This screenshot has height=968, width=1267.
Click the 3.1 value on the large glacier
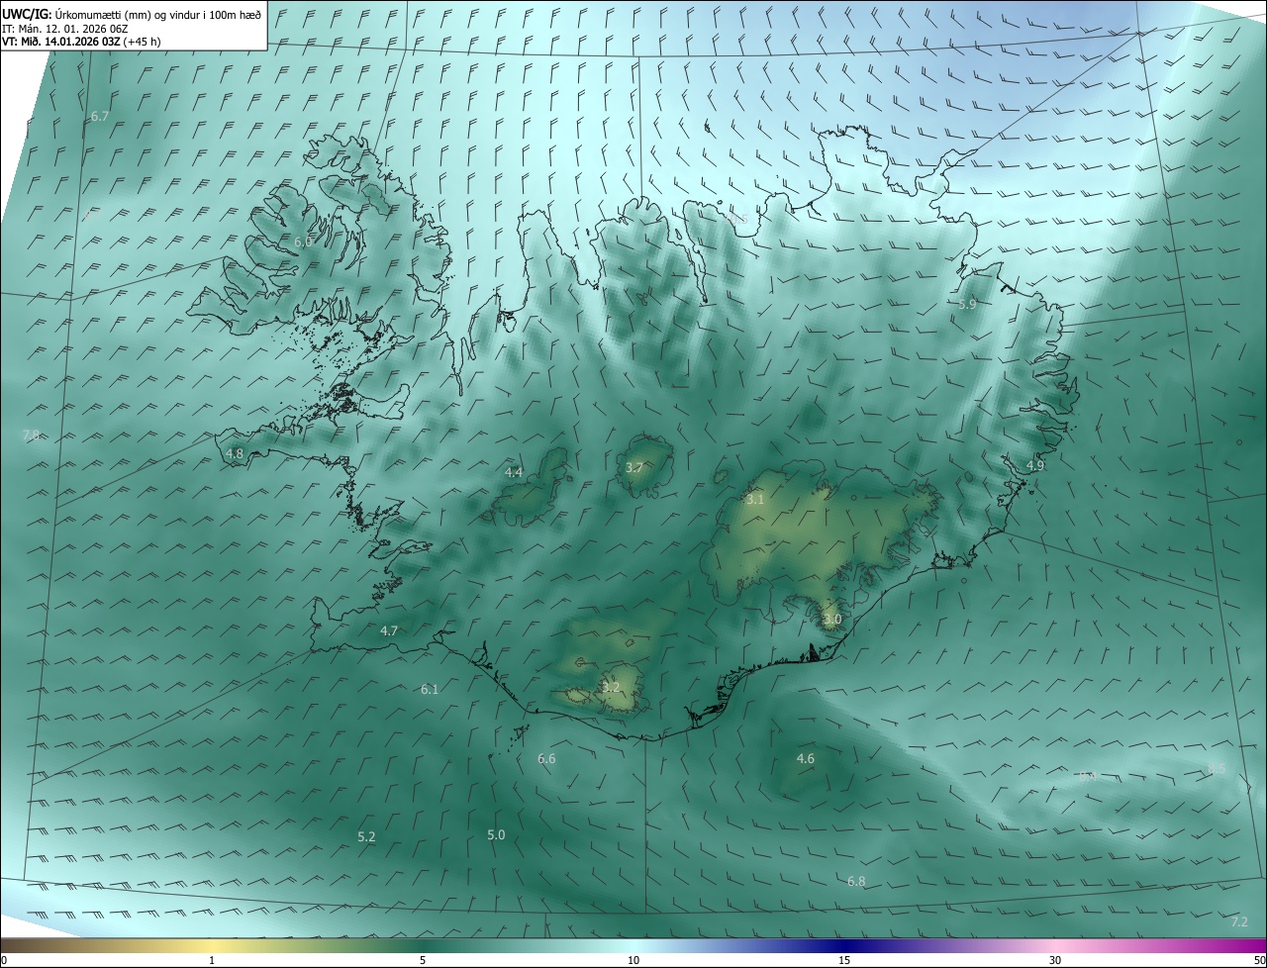755,500
